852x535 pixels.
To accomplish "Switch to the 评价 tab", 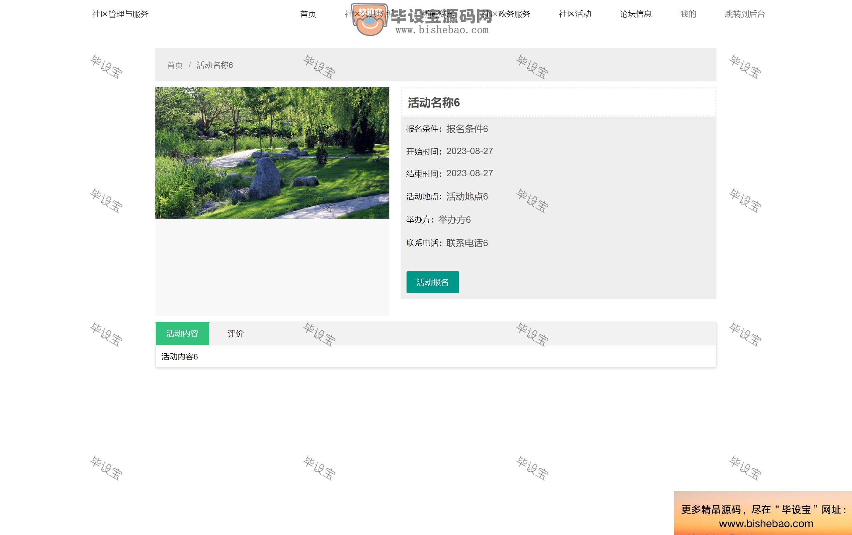I will tap(236, 334).
